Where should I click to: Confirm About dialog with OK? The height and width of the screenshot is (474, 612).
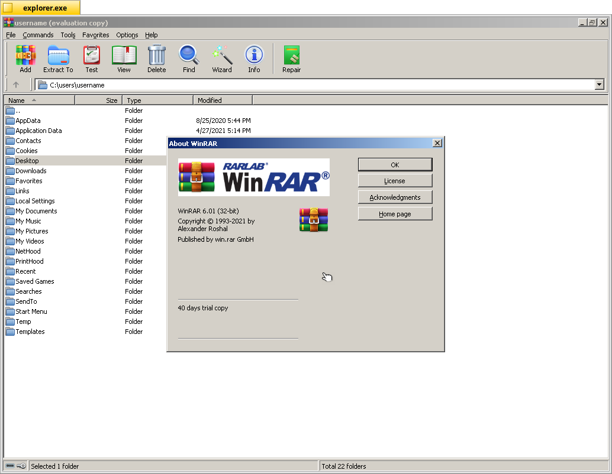click(x=395, y=164)
